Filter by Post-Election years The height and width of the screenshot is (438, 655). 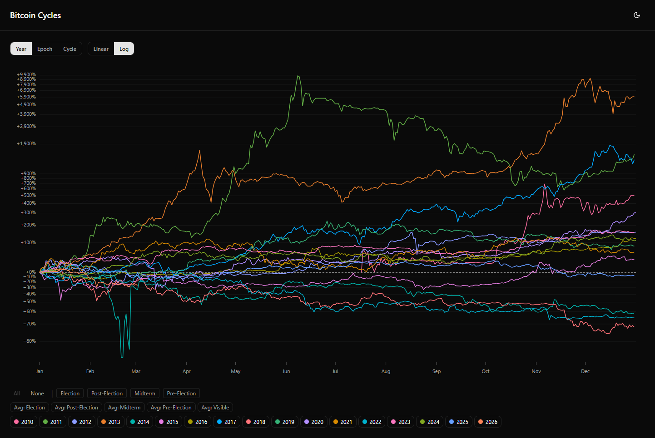107,394
